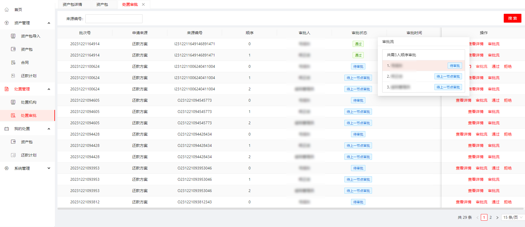Screen dimensions: 525x227
Task: Click the home icon beside 首页
Action: point(7,10)
